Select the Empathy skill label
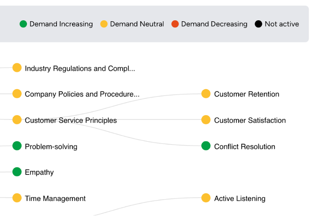This screenshot has height=216, width=314. pyautogui.click(x=39, y=173)
